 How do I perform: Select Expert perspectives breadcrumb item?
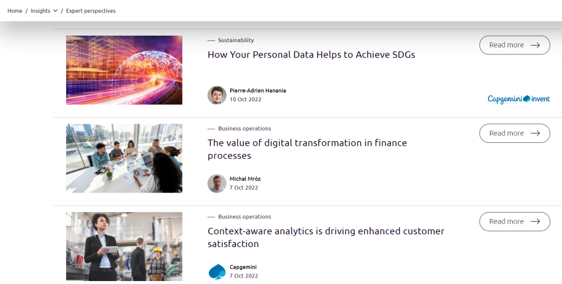click(91, 11)
